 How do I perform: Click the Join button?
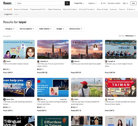click(133, 3)
